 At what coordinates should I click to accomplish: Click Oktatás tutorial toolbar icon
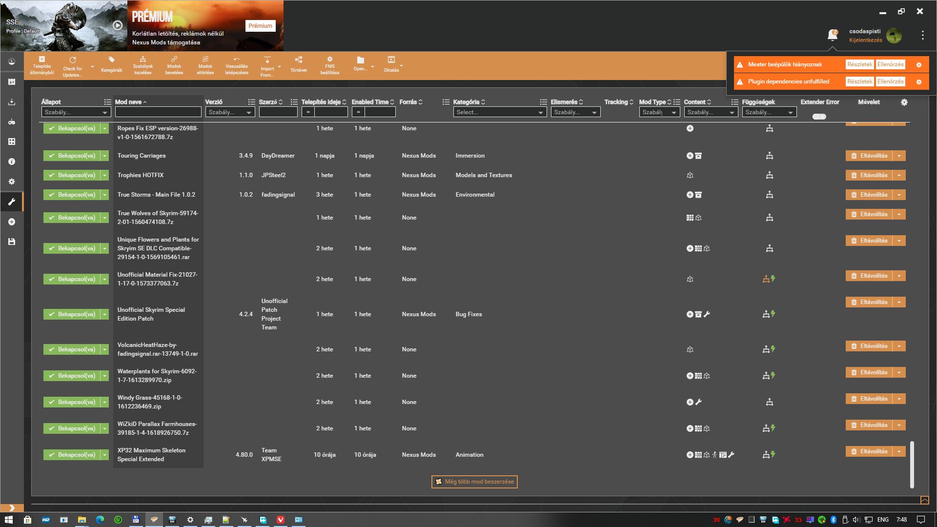tap(391, 64)
